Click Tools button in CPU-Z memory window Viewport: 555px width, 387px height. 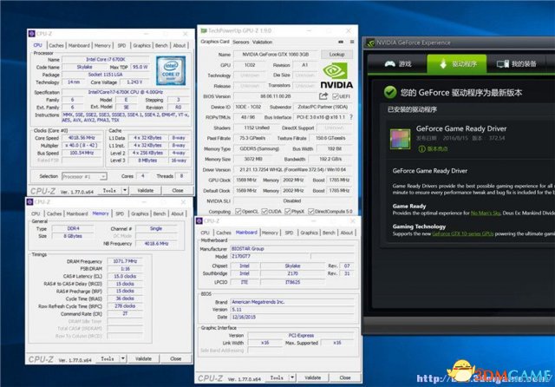coord(108,358)
